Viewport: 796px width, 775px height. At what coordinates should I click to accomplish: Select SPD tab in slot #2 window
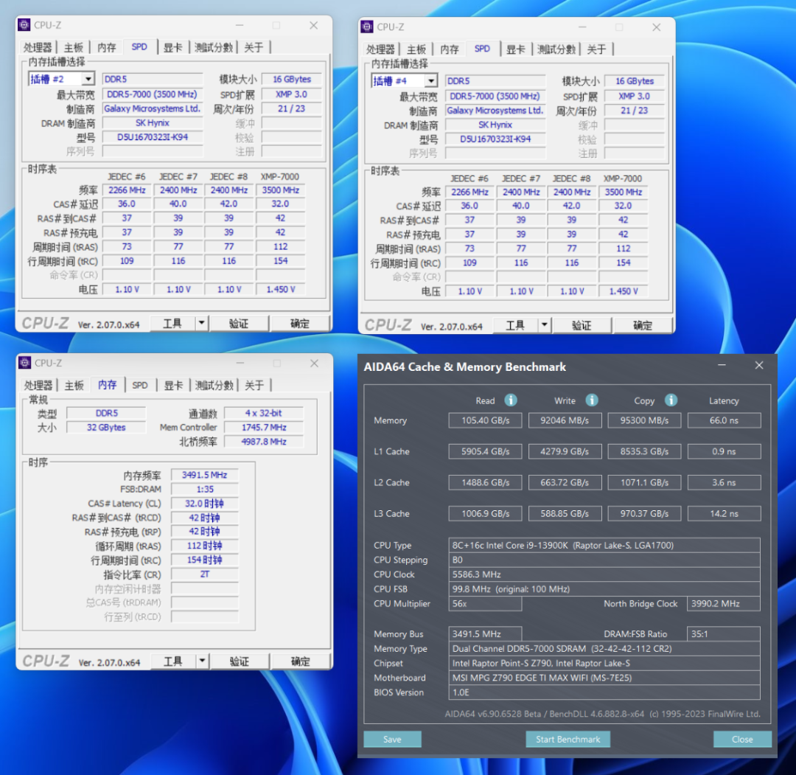pyautogui.click(x=139, y=46)
